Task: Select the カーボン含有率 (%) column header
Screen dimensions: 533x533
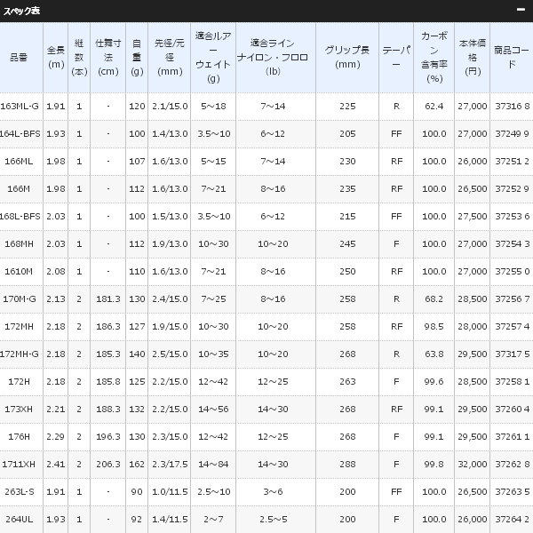Action: pyautogui.click(x=434, y=58)
